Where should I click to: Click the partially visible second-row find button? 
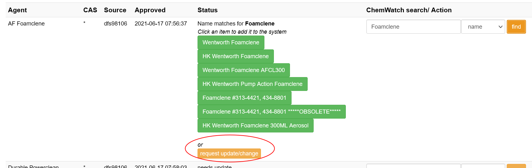[x=516, y=166]
